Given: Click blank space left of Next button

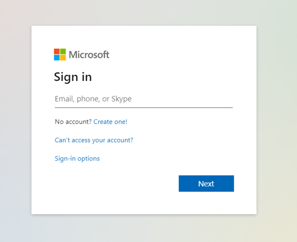Looking at the screenshot, I should (113, 183).
